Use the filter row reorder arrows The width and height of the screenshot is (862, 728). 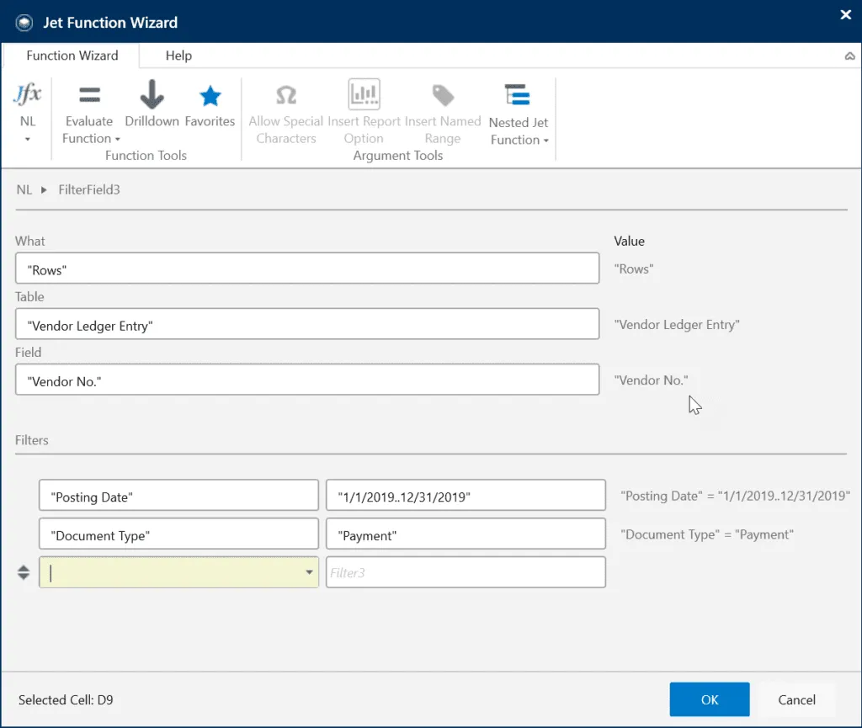(x=24, y=572)
